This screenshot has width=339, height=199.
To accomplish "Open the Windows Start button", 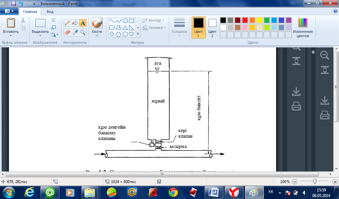I will (x=9, y=192).
